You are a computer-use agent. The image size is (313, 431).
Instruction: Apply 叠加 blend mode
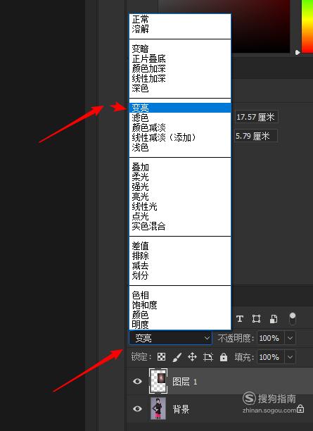coord(180,167)
